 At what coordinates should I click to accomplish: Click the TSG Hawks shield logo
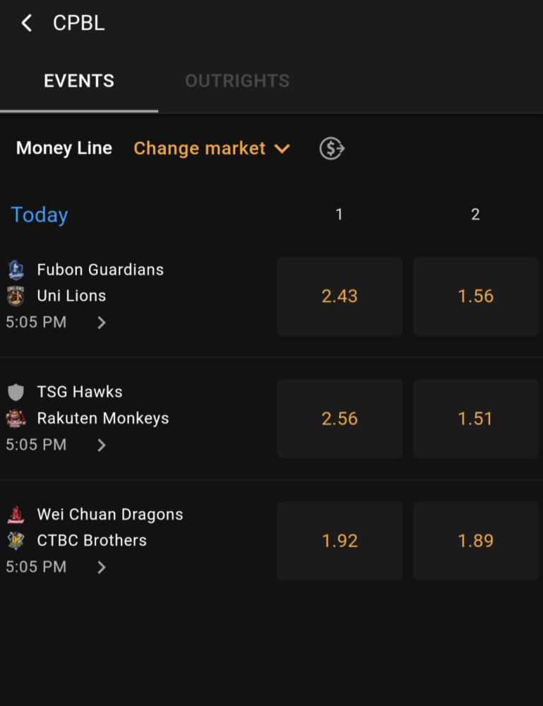(16, 392)
